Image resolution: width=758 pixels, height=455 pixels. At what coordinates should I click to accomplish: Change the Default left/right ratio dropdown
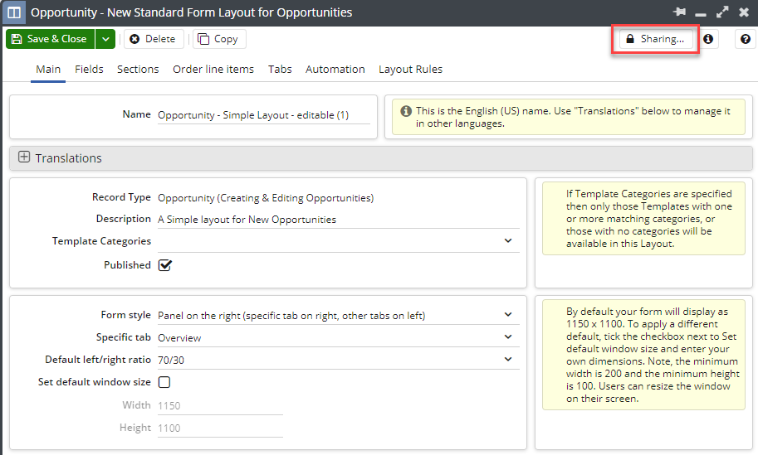point(508,360)
